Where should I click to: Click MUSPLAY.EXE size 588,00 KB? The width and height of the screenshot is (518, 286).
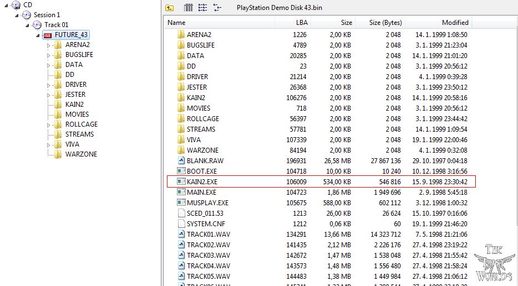[x=337, y=203]
